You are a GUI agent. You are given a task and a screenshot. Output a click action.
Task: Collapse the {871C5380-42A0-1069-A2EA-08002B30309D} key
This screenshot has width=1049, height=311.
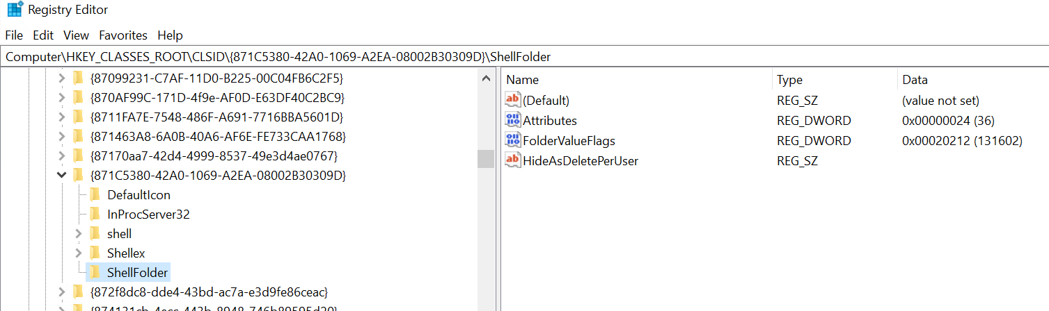(61, 175)
